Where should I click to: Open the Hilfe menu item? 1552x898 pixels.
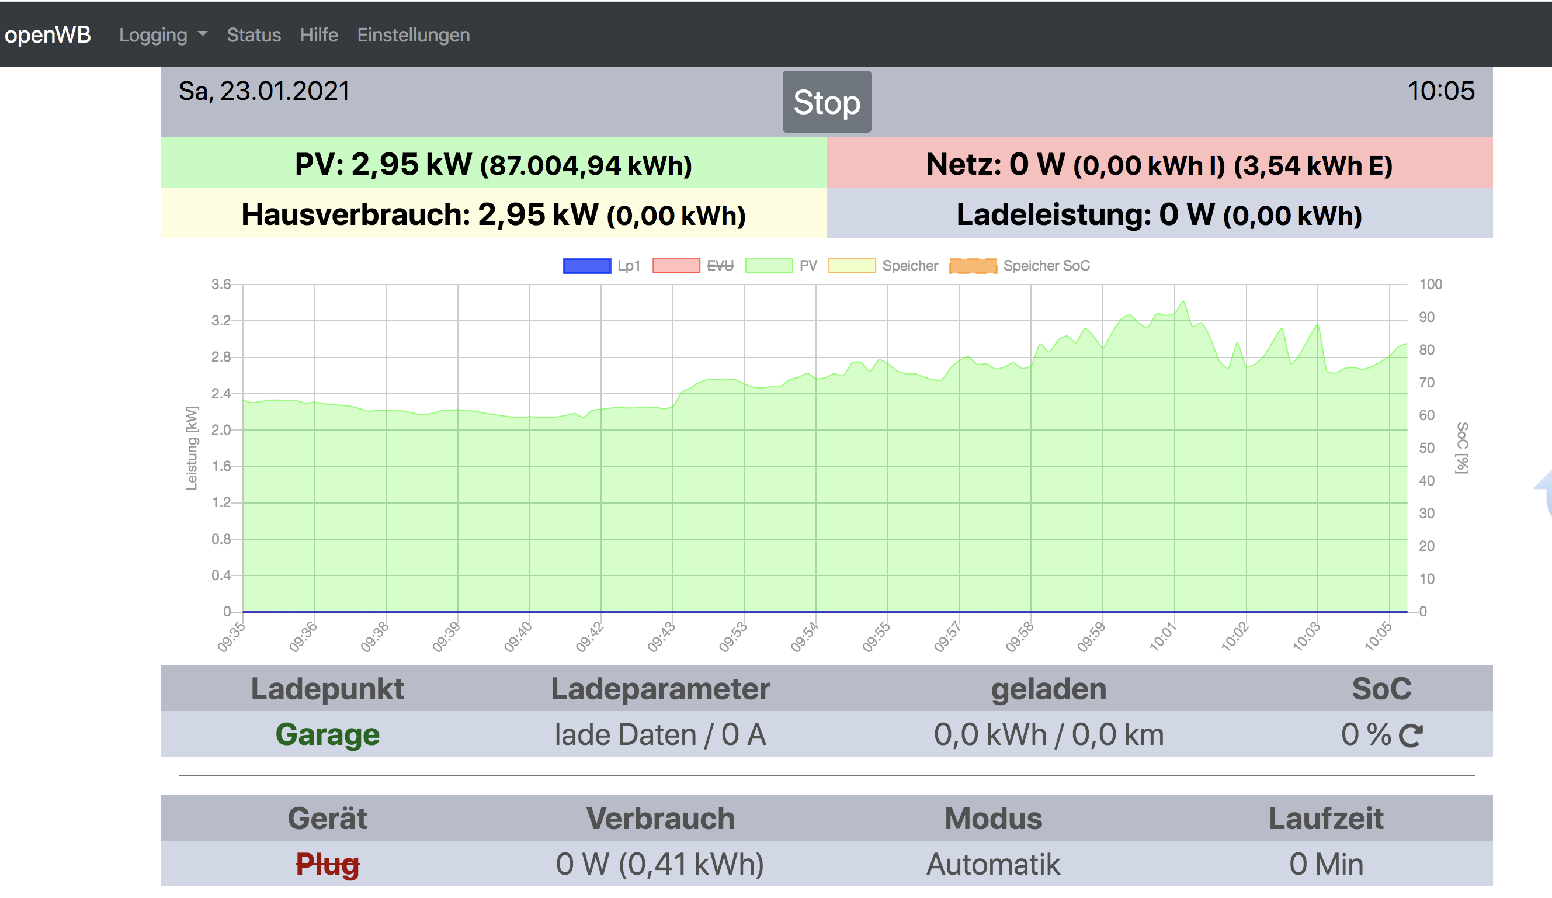coord(318,35)
